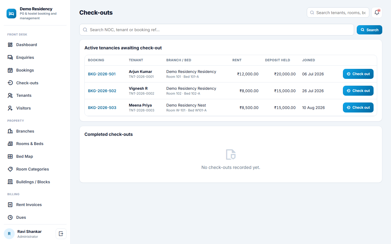Click the Dashboard grid icon in sidebar
Screen dimensions: 391x244
10,45
